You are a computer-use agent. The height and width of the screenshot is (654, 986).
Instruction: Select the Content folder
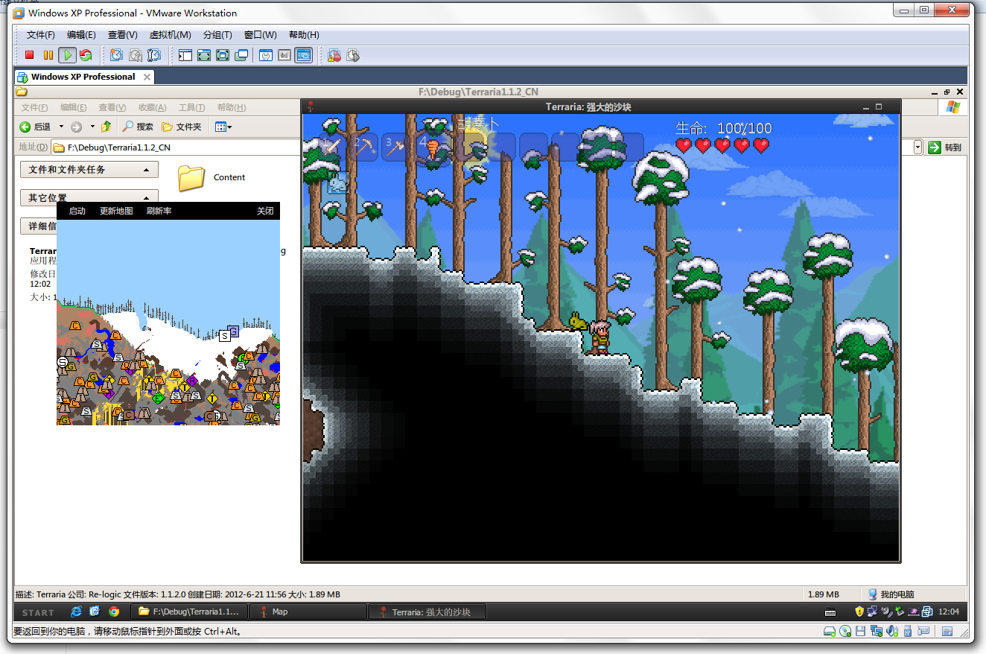point(212,177)
